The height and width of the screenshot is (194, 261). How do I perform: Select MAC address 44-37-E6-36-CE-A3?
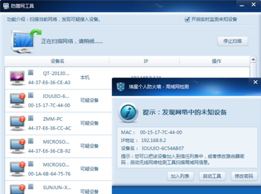49,83
